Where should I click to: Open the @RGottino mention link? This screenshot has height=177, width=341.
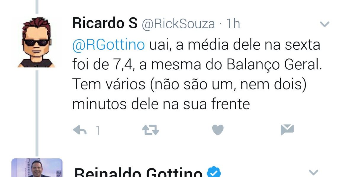[108, 45]
